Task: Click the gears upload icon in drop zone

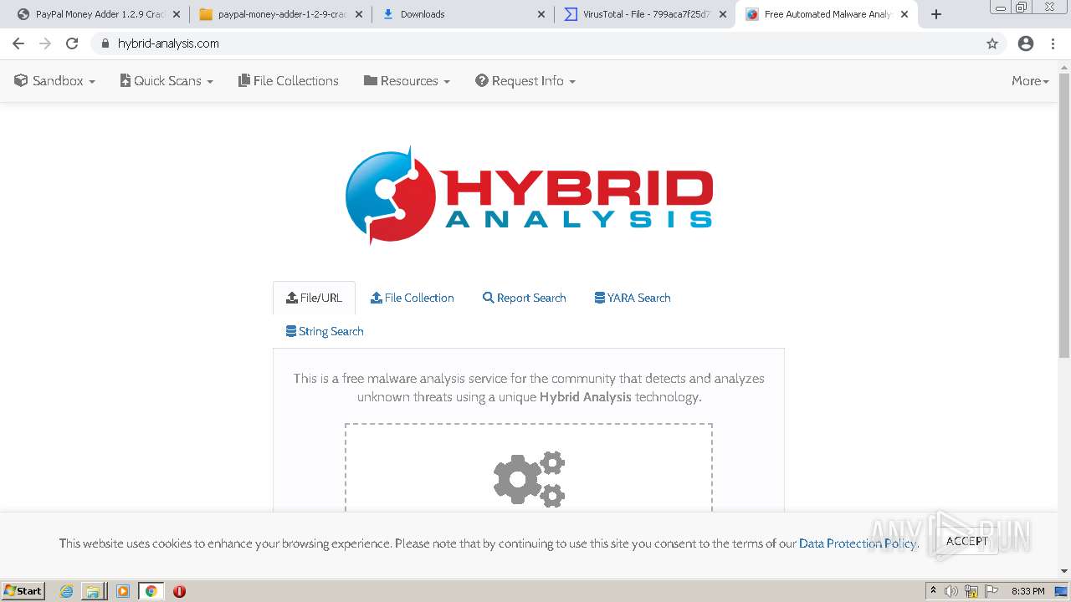Action: click(529, 479)
